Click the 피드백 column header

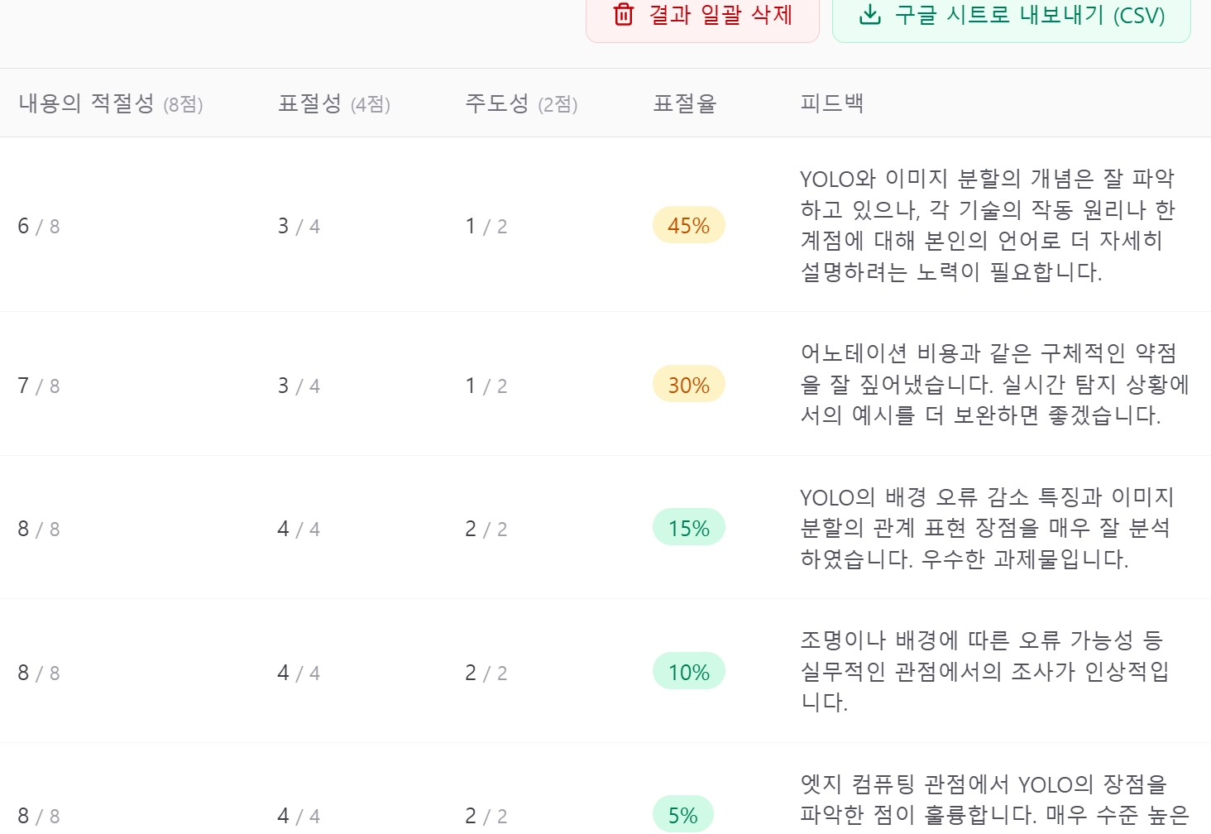[x=832, y=103]
